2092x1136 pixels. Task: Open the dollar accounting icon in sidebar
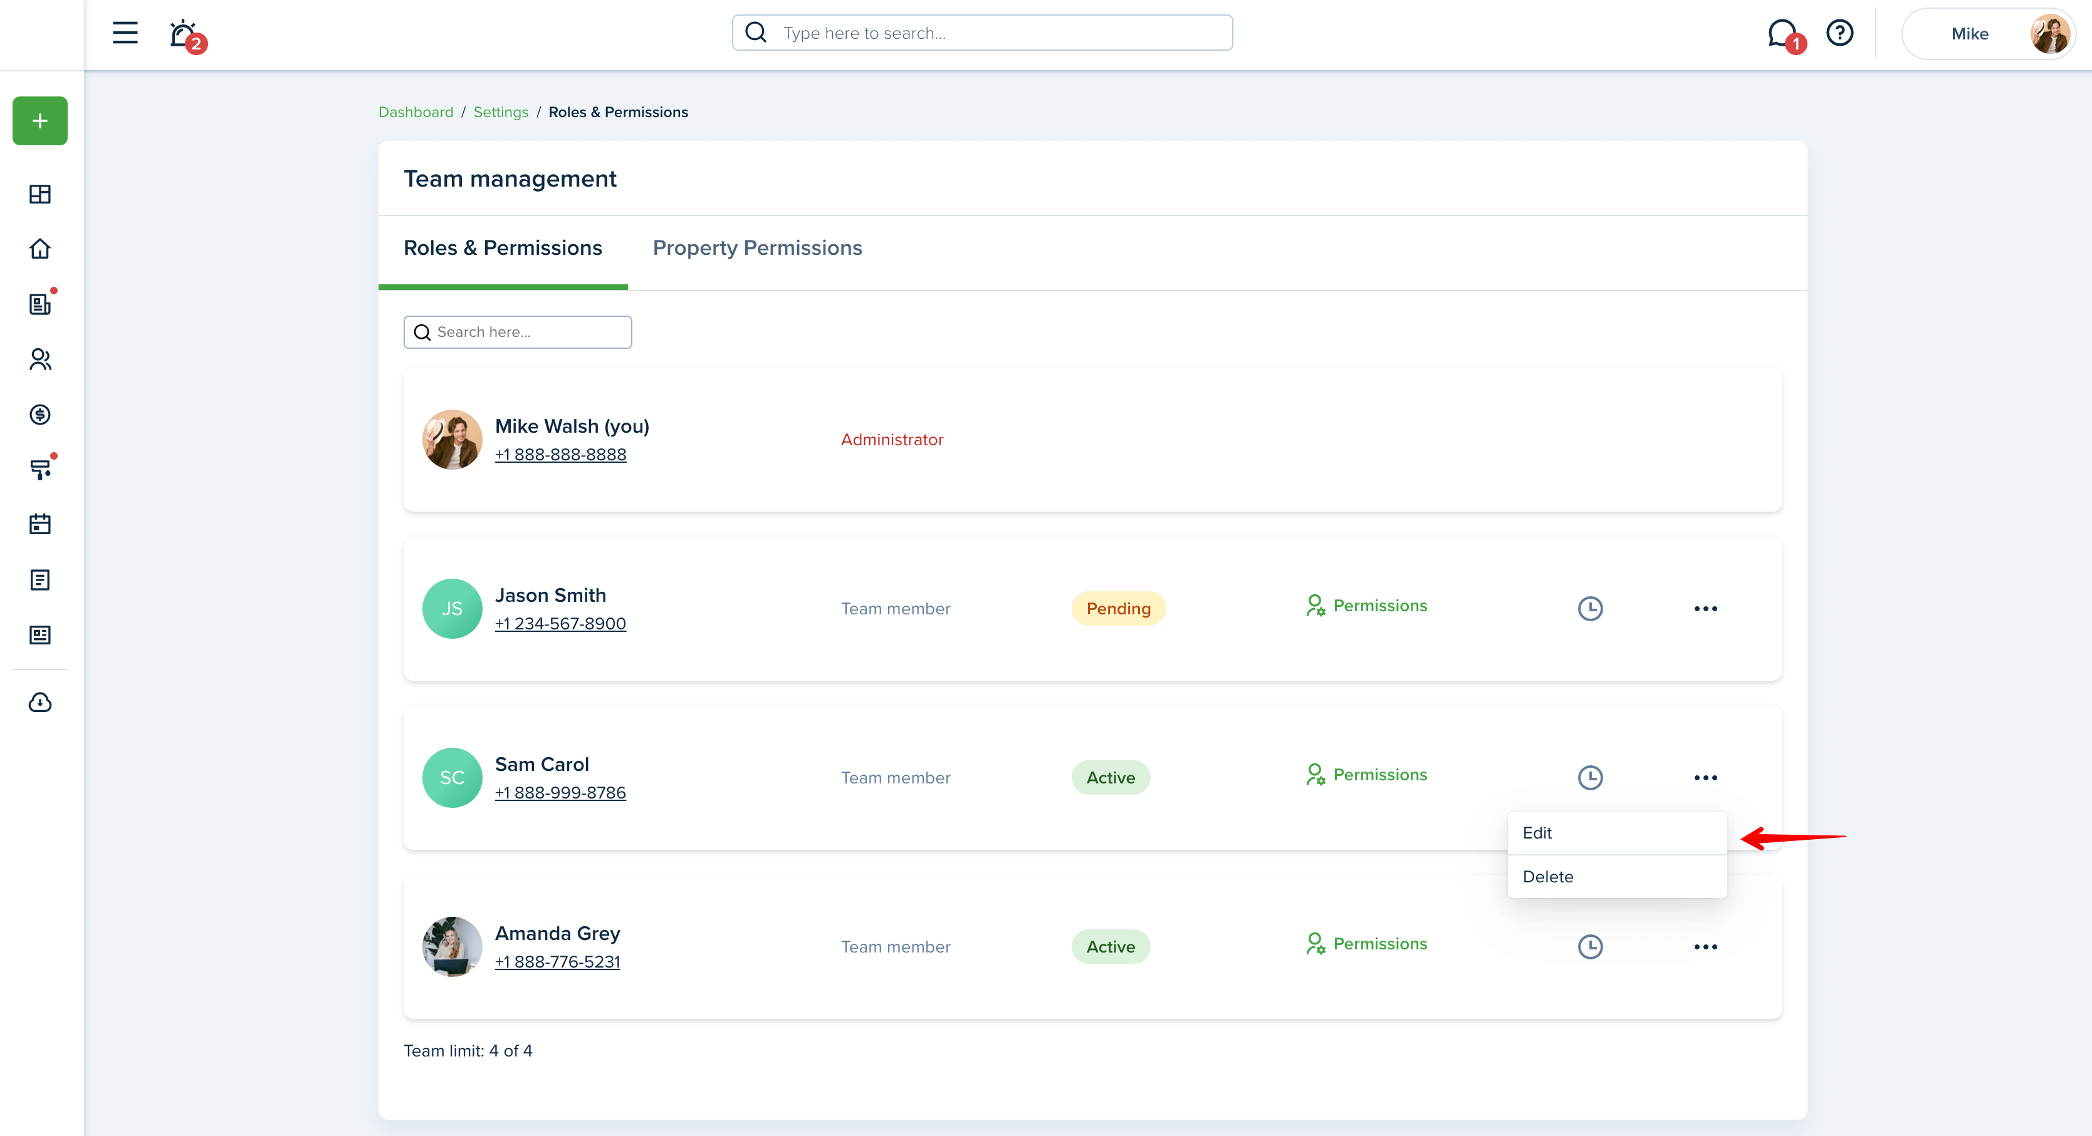39,415
